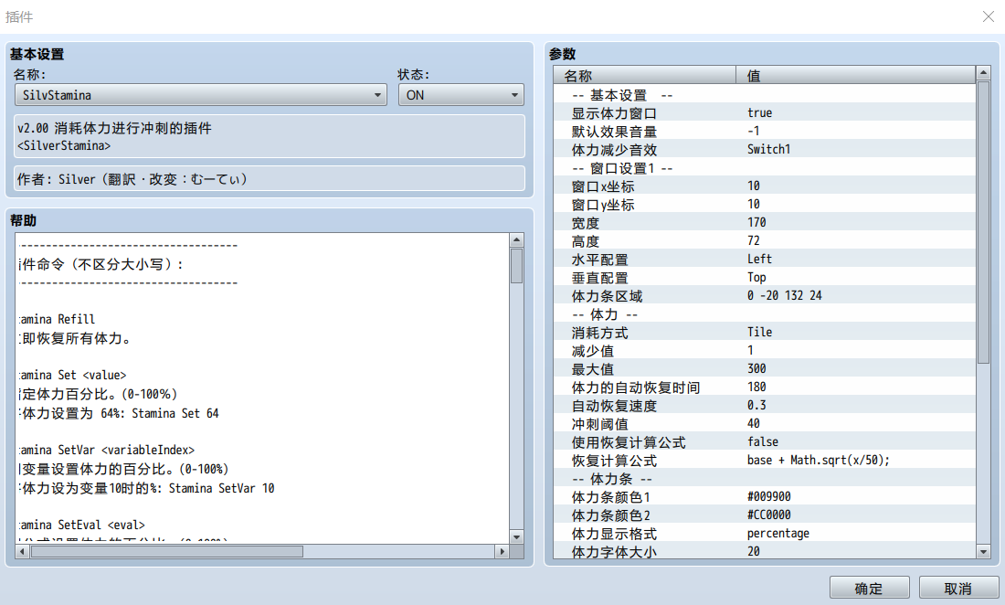The height and width of the screenshot is (605, 1005).
Task: Click the 值 column header in parameters
Action: click(x=856, y=76)
